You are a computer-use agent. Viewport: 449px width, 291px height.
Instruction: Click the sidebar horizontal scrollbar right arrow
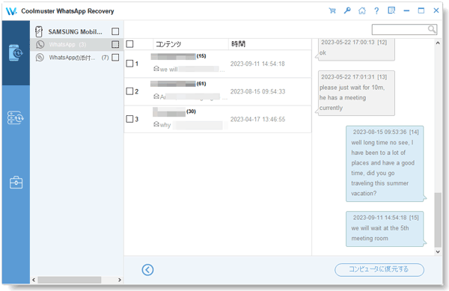(120, 280)
